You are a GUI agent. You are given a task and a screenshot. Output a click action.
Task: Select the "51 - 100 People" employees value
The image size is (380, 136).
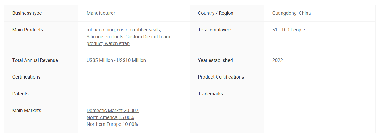coord(288,30)
